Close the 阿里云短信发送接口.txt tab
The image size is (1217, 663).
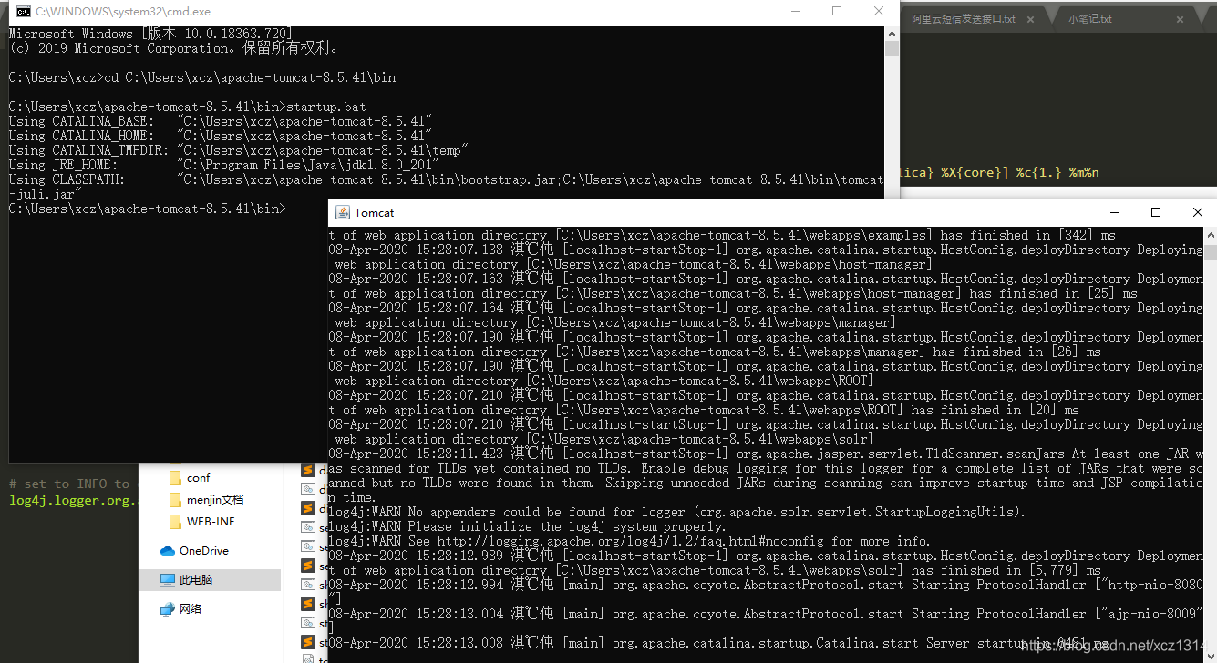click(x=1031, y=19)
